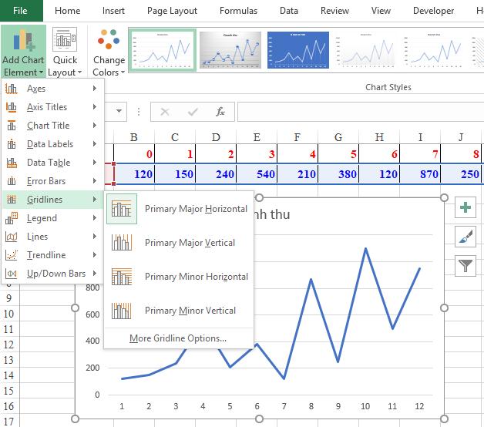Expand the Trendline submenu arrow
The height and width of the screenshot is (427, 484).
point(95,255)
